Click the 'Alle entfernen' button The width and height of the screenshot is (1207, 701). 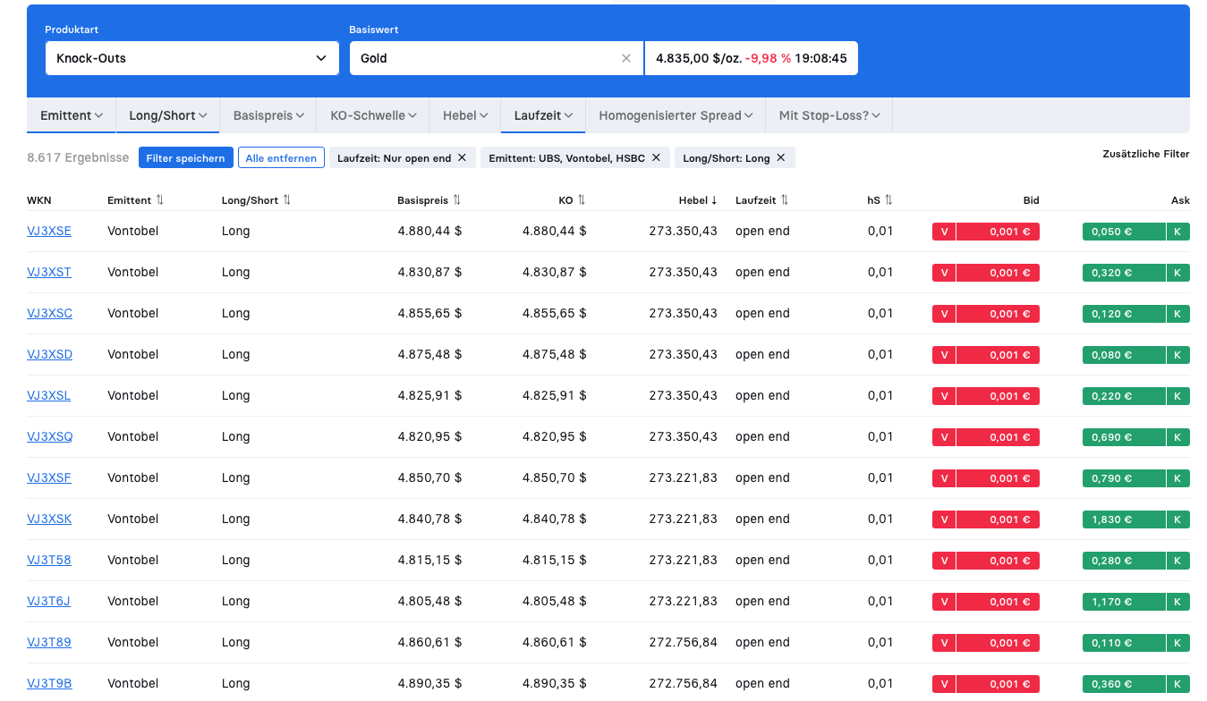pyautogui.click(x=281, y=158)
